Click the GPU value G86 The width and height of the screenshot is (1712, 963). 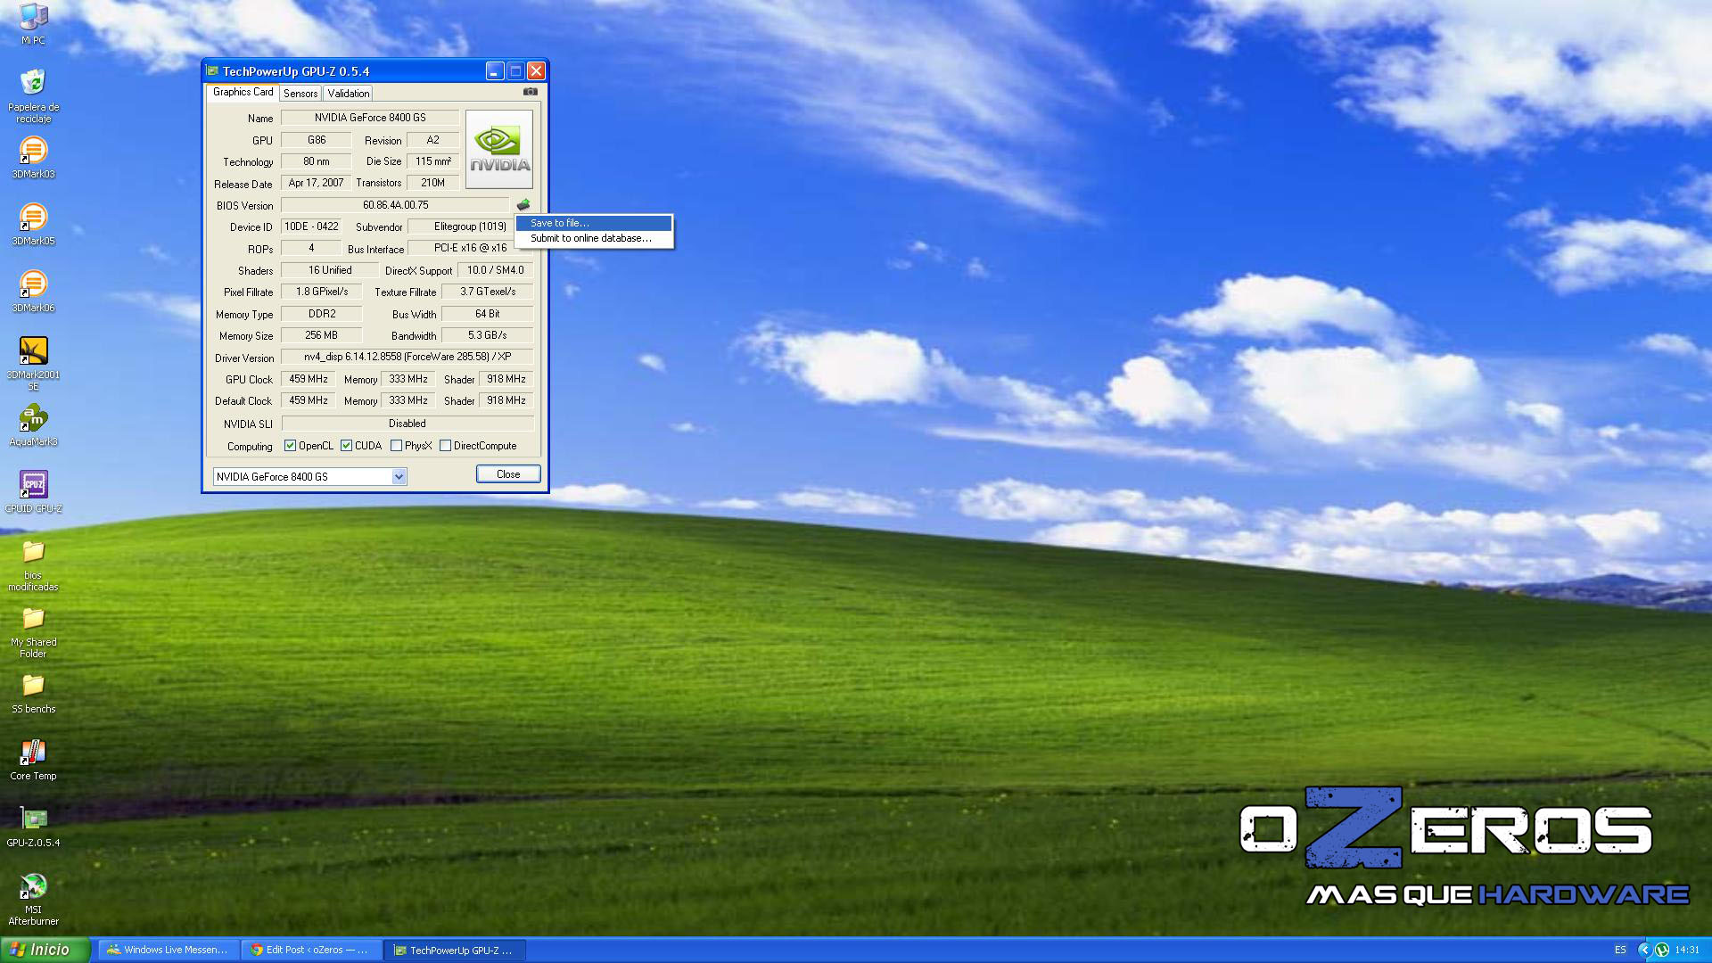click(316, 140)
